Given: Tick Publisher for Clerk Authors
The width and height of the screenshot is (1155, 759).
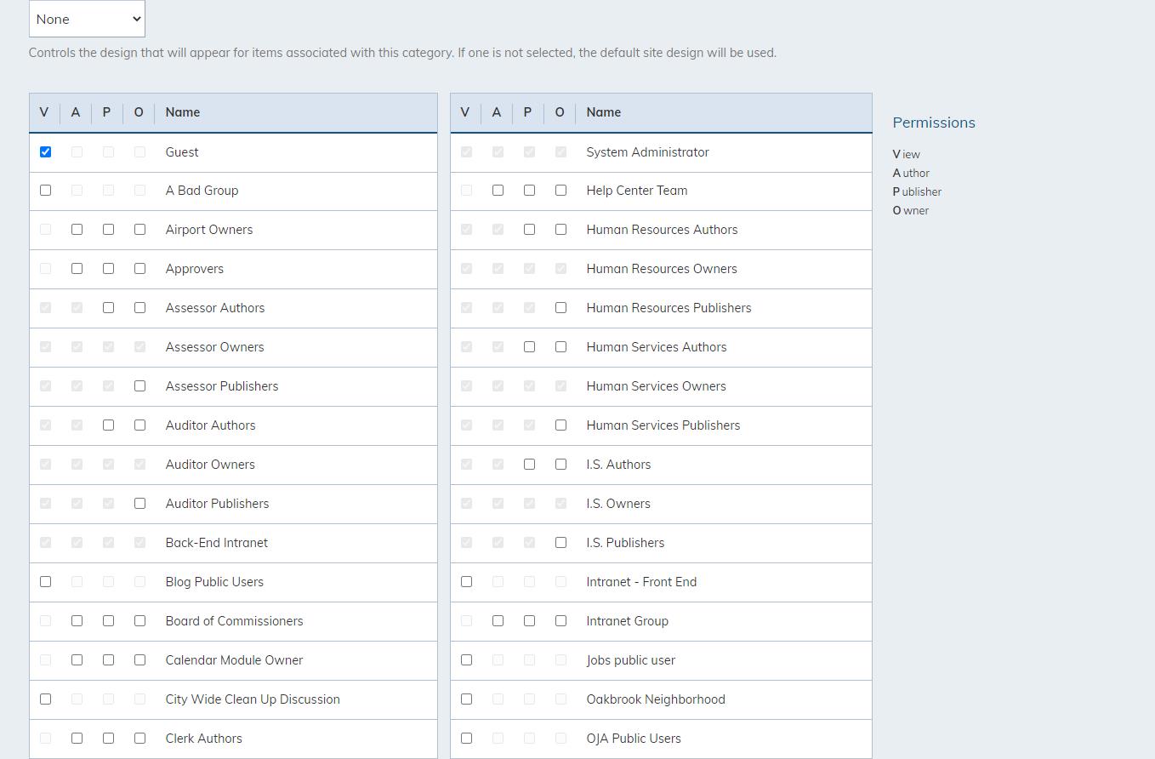Looking at the screenshot, I should click(109, 739).
